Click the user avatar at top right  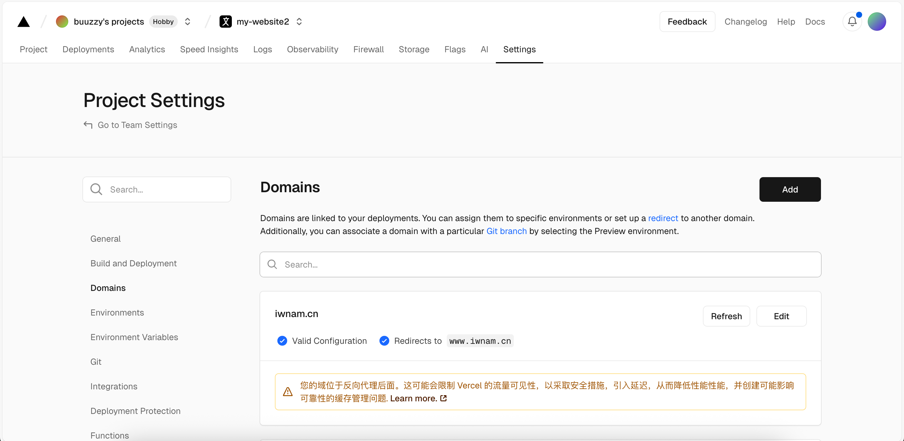tap(876, 22)
